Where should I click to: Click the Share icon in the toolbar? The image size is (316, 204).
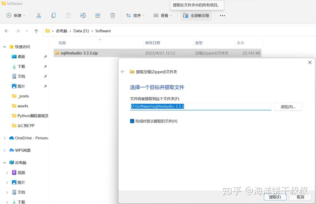coord(98,15)
